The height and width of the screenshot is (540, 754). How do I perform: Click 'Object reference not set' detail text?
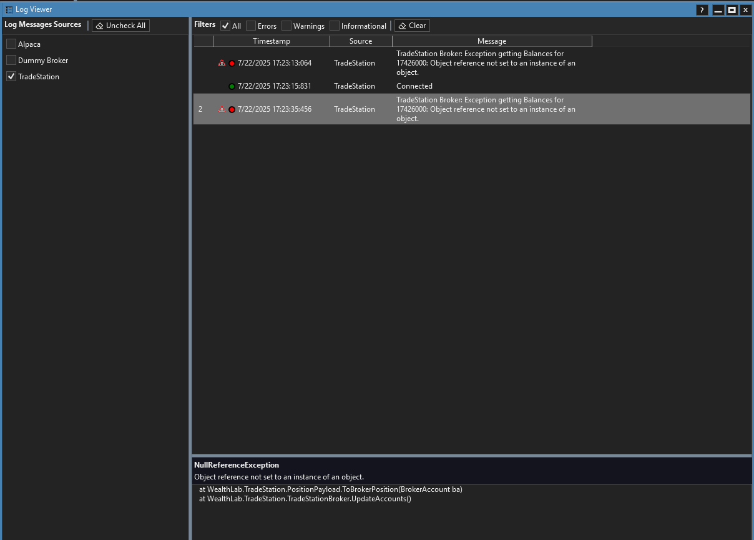click(x=279, y=477)
